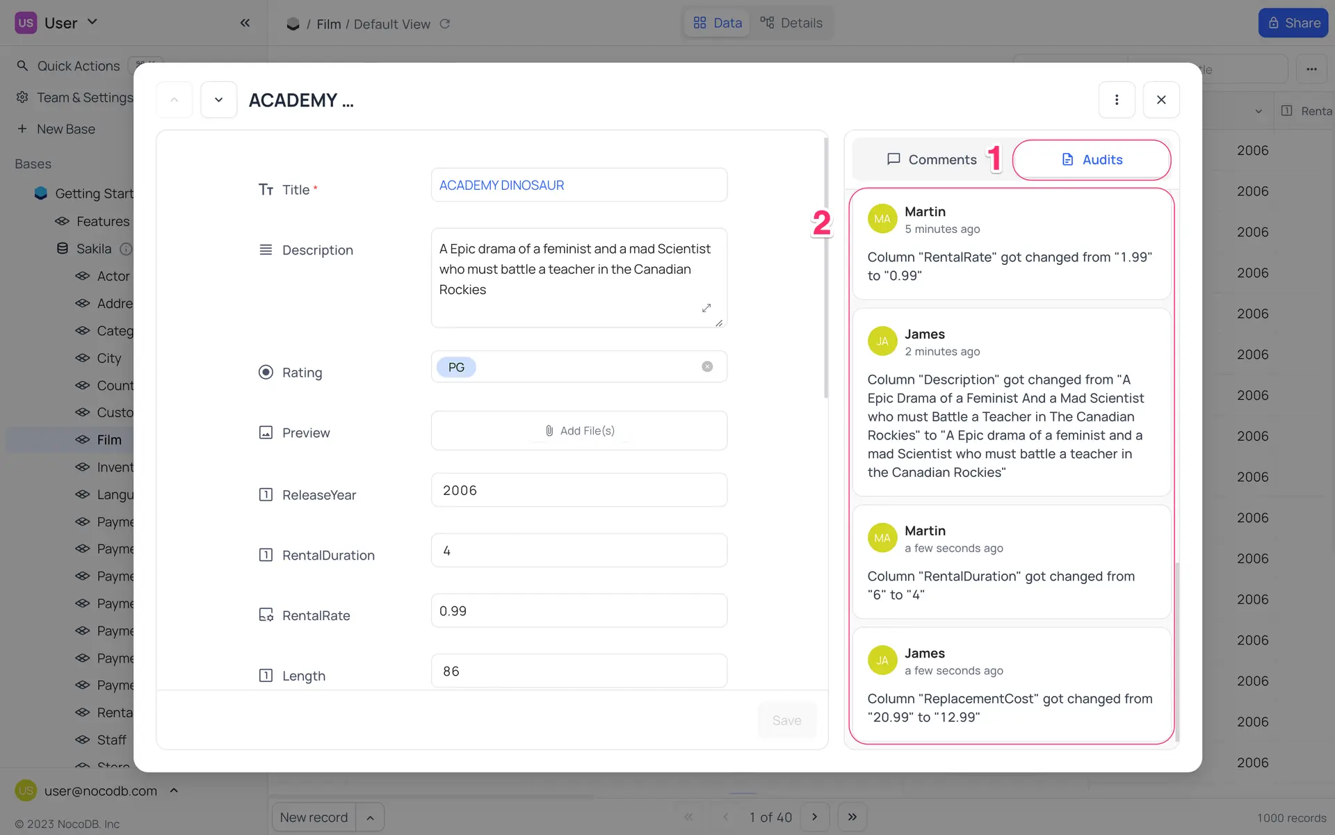Close the expanded record dialog
The image size is (1335, 835).
coord(1161,99)
